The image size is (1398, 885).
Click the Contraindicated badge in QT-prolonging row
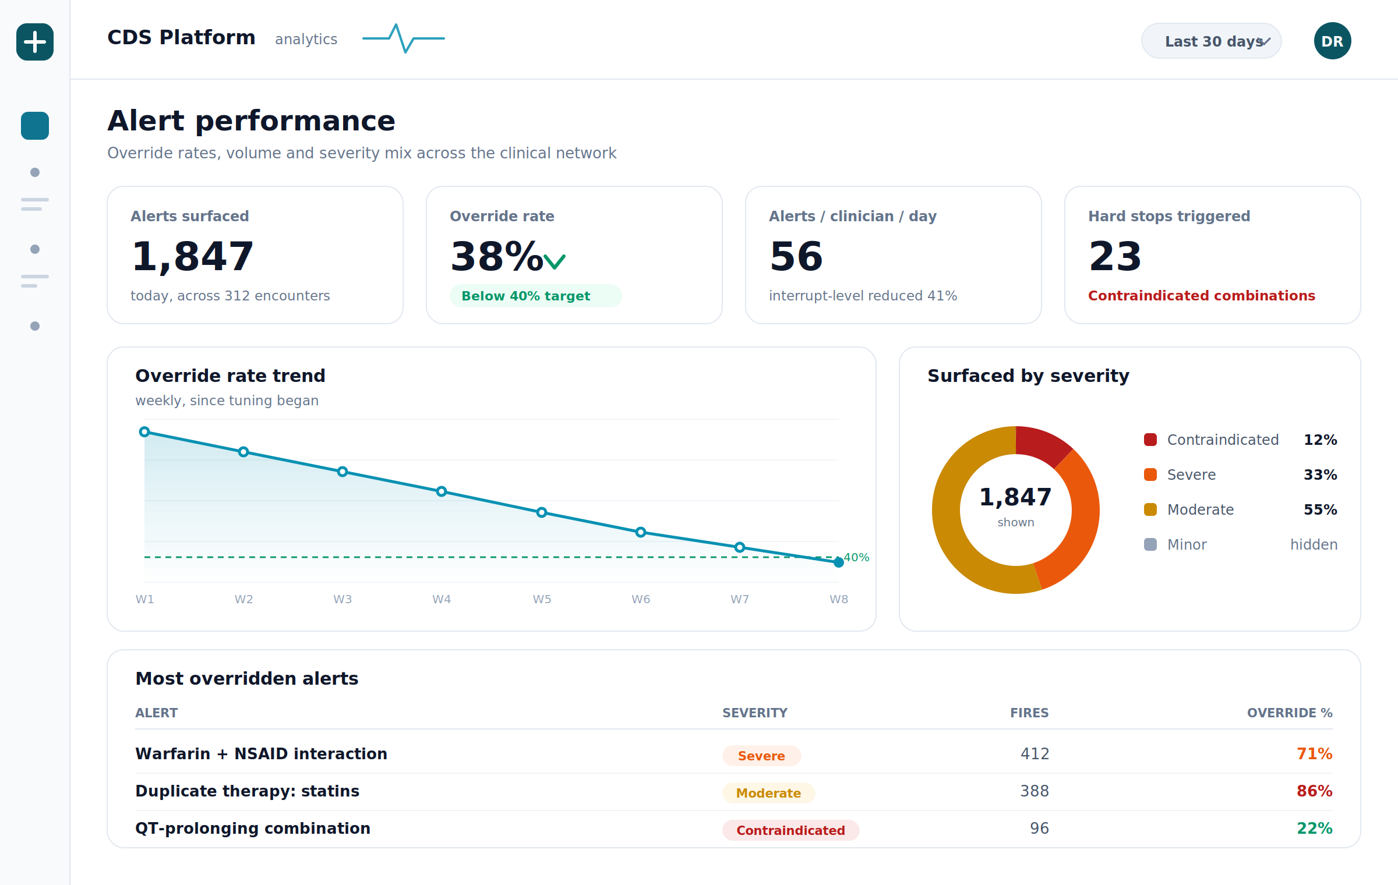[x=790, y=830]
